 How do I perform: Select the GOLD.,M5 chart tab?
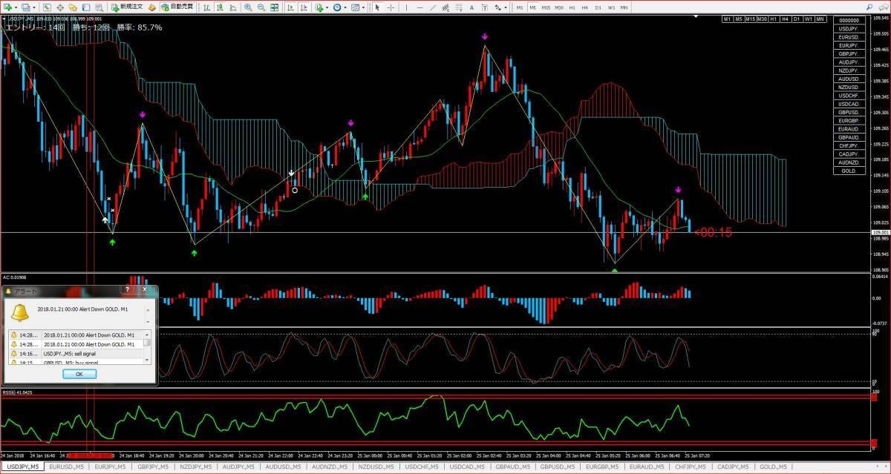773,467
